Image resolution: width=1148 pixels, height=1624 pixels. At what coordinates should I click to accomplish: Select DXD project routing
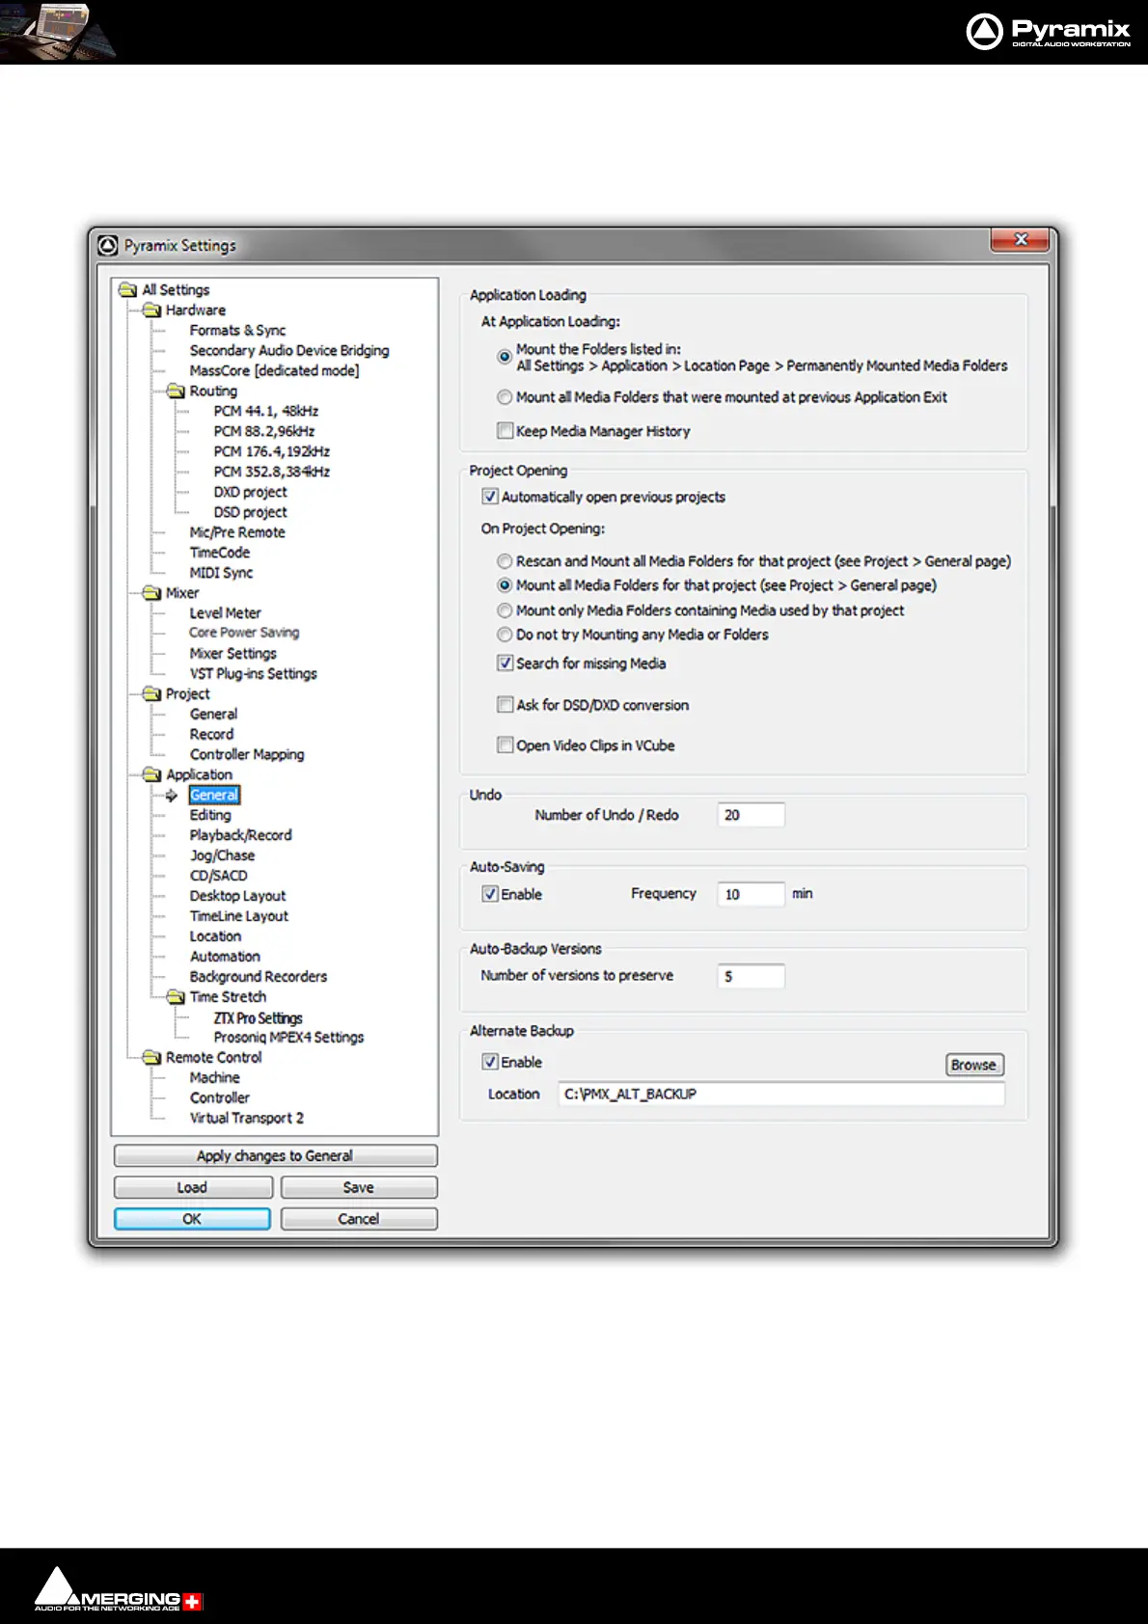[x=250, y=492]
